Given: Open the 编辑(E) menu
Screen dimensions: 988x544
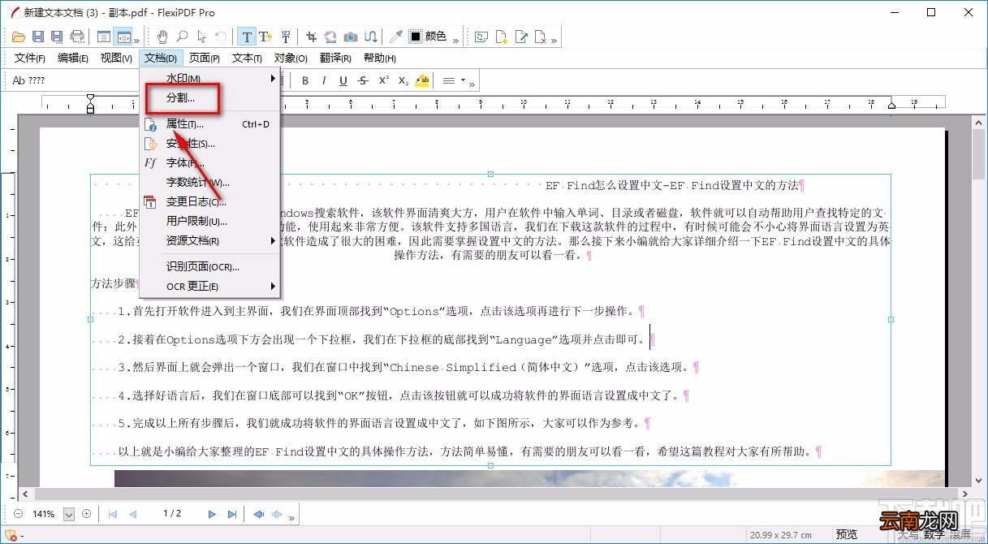Looking at the screenshot, I should click(72, 58).
